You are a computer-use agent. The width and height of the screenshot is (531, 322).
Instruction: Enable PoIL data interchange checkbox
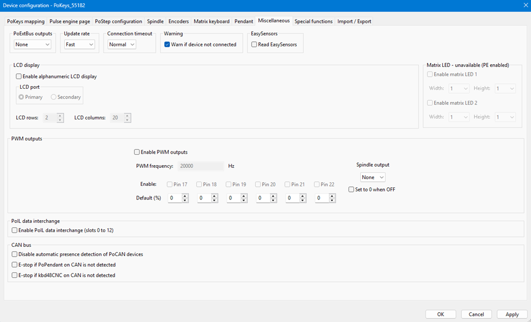[x=15, y=230]
